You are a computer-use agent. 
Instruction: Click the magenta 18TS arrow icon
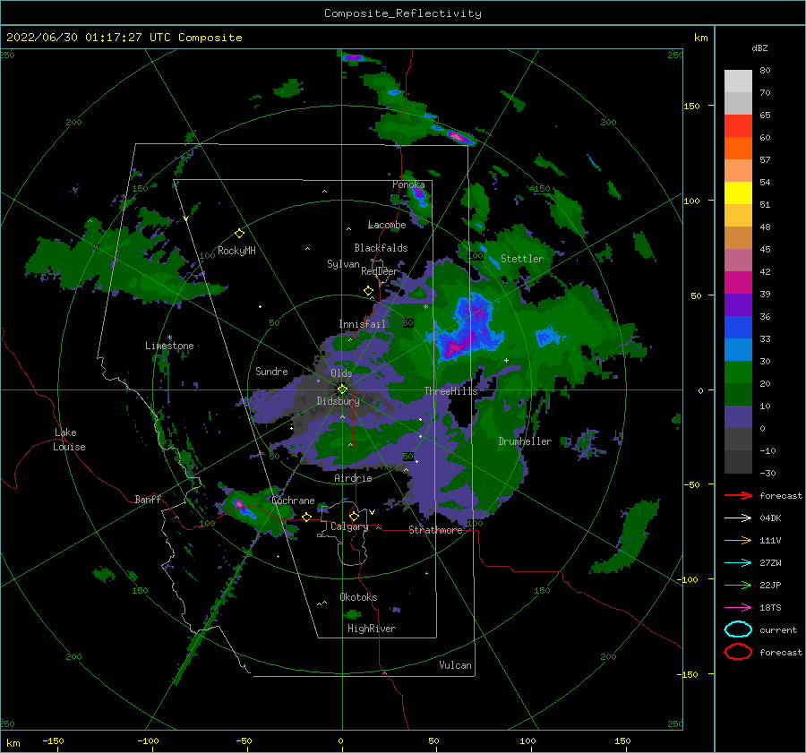(738, 608)
